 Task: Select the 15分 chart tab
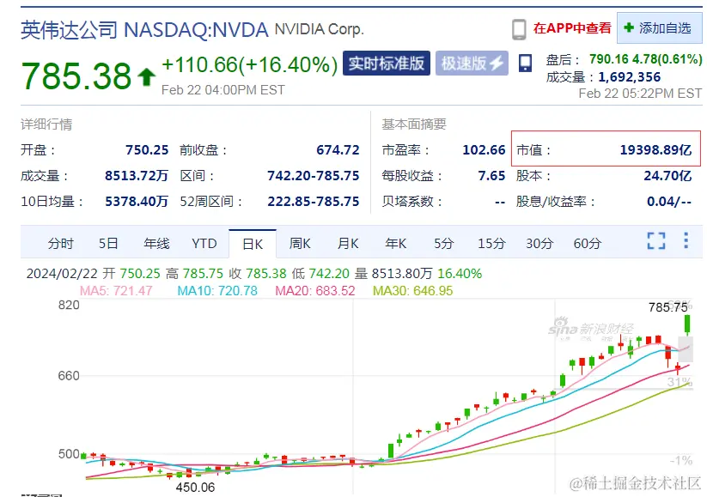tap(491, 244)
